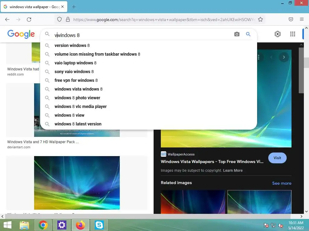Click the muted volume tray icon
The height and width of the screenshot is (231, 309).
[x=281, y=225]
